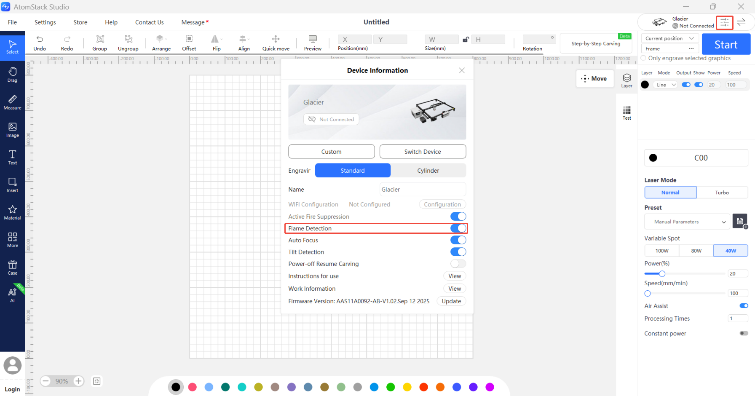
Task: Expand the Align options dropdown
Action: point(249,39)
